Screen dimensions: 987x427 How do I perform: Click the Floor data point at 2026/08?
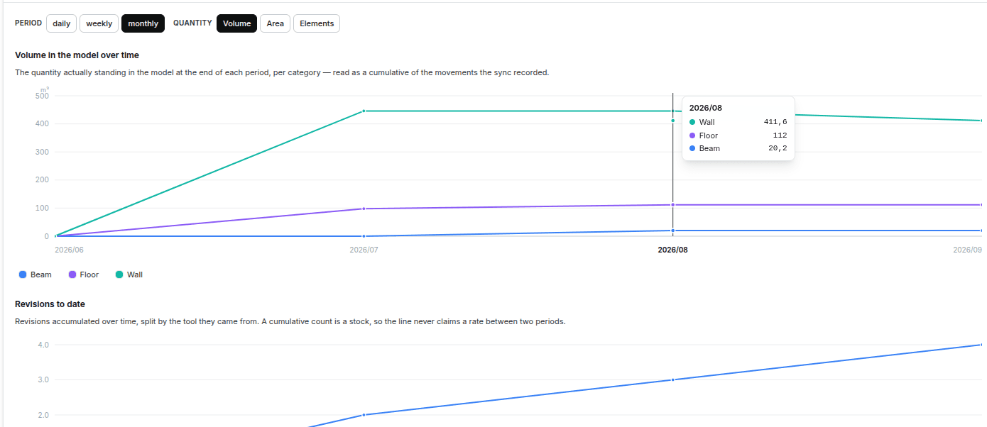(x=672, y=205)
